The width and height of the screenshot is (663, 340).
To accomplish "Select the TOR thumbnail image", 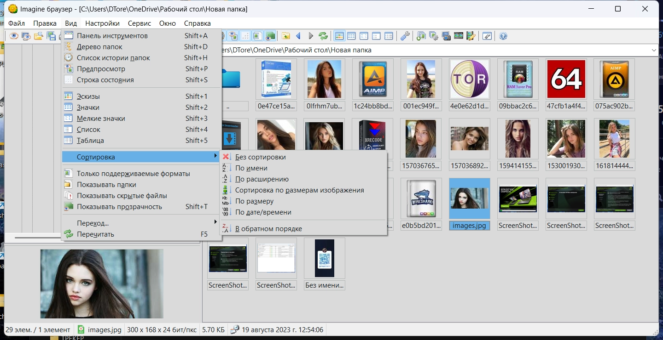I will (469, 79).
